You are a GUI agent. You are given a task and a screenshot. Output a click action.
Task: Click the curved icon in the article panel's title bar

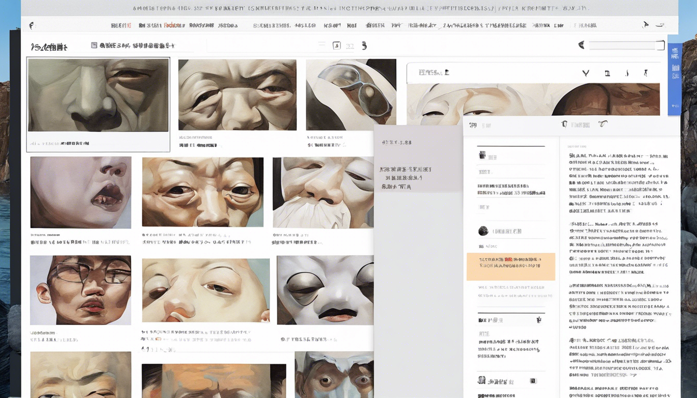click(x=602, y=124)
